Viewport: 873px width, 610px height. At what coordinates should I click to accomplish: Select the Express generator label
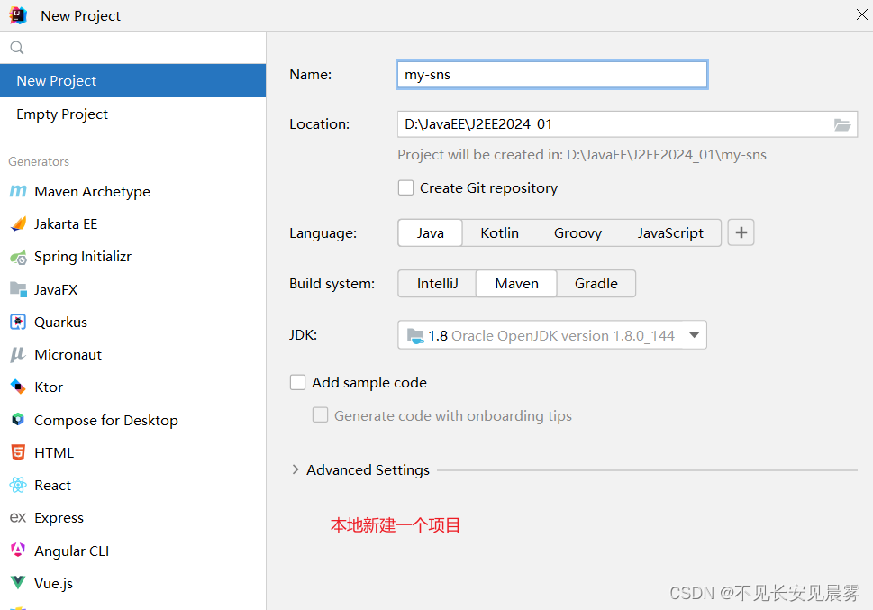(x=59, y=518)
